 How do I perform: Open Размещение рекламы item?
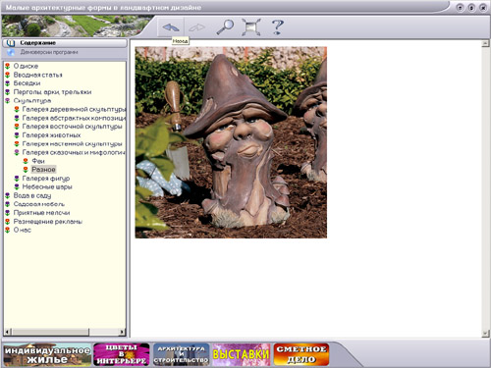click(47, 222)
